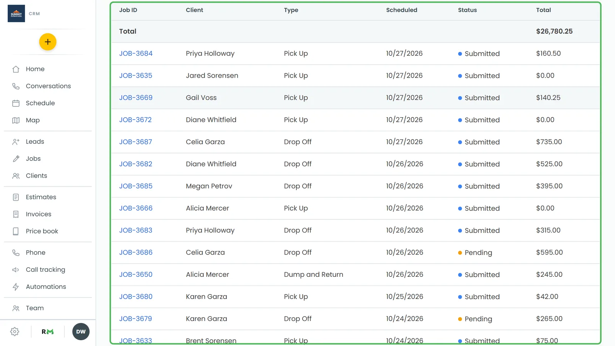Open the Price book page
615x346 pixels.
pos(42,231)
